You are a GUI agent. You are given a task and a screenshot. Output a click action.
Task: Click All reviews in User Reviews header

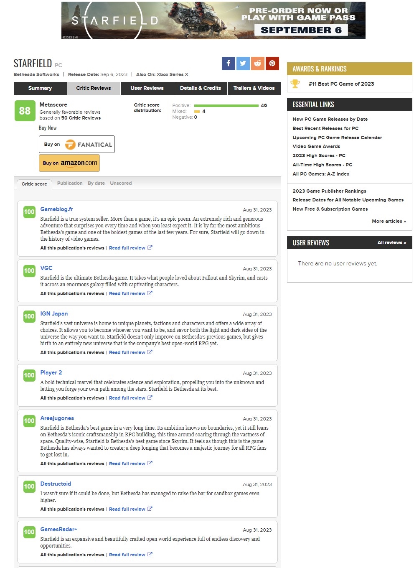(392, 242)
